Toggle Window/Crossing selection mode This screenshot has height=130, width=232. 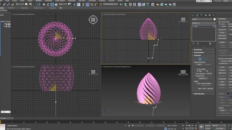point(39,5)
